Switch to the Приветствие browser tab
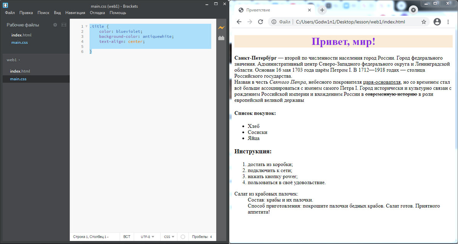Screen dimensions: 458x244 tap(275, 10)
